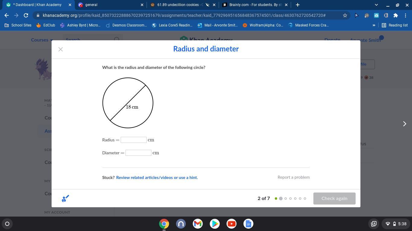Viewport: 412px width, 231px height.
Task: Open Gmail from the shelf
Action: [198, 224]
